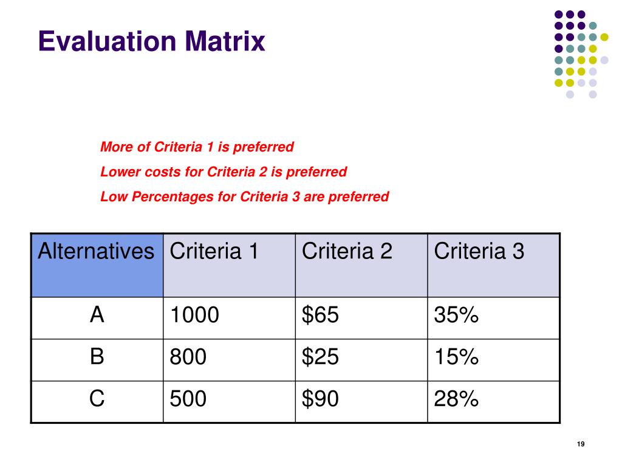Screen dimensions: 622x467
Task: Select the 15% cell
Action: (493, 360)
